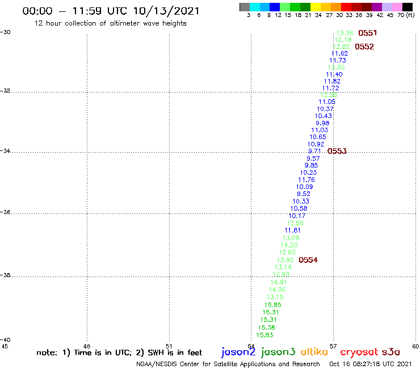This screenshot has width=420, height=369.
Task: Click the wave height value '11.73'
Action: click(338, 61)
